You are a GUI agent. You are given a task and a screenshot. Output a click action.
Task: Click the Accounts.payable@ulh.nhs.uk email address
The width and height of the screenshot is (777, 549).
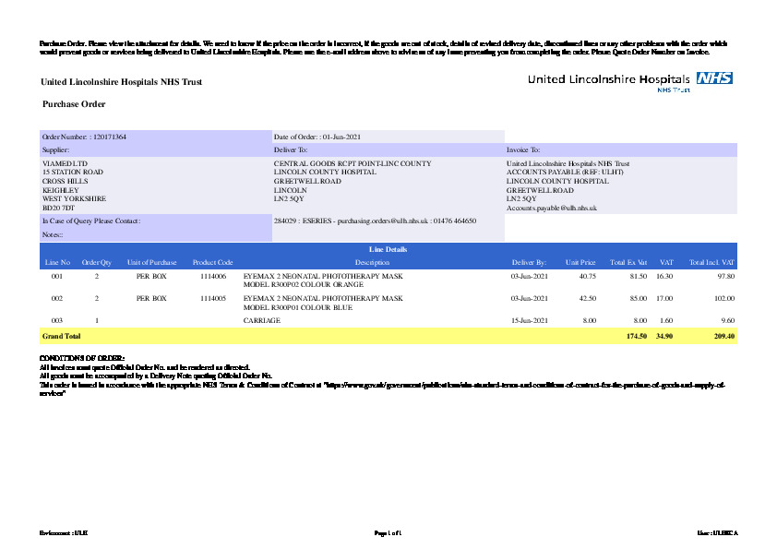pos(552,209)
